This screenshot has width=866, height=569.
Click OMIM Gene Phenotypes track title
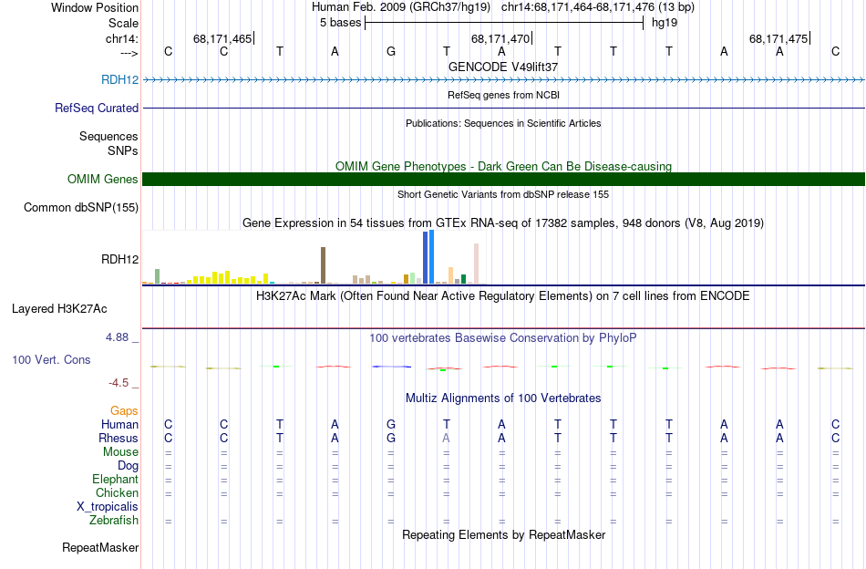(x=503, y=166)
